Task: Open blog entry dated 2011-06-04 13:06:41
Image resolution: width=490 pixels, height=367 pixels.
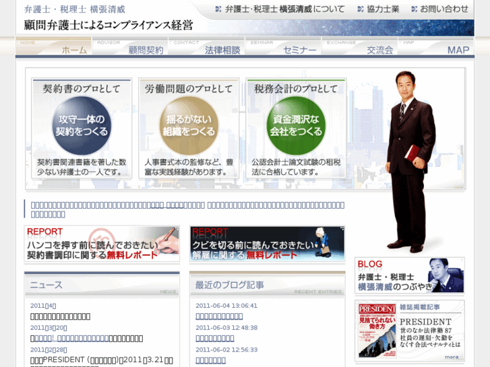Action: [x=219, y=316]
